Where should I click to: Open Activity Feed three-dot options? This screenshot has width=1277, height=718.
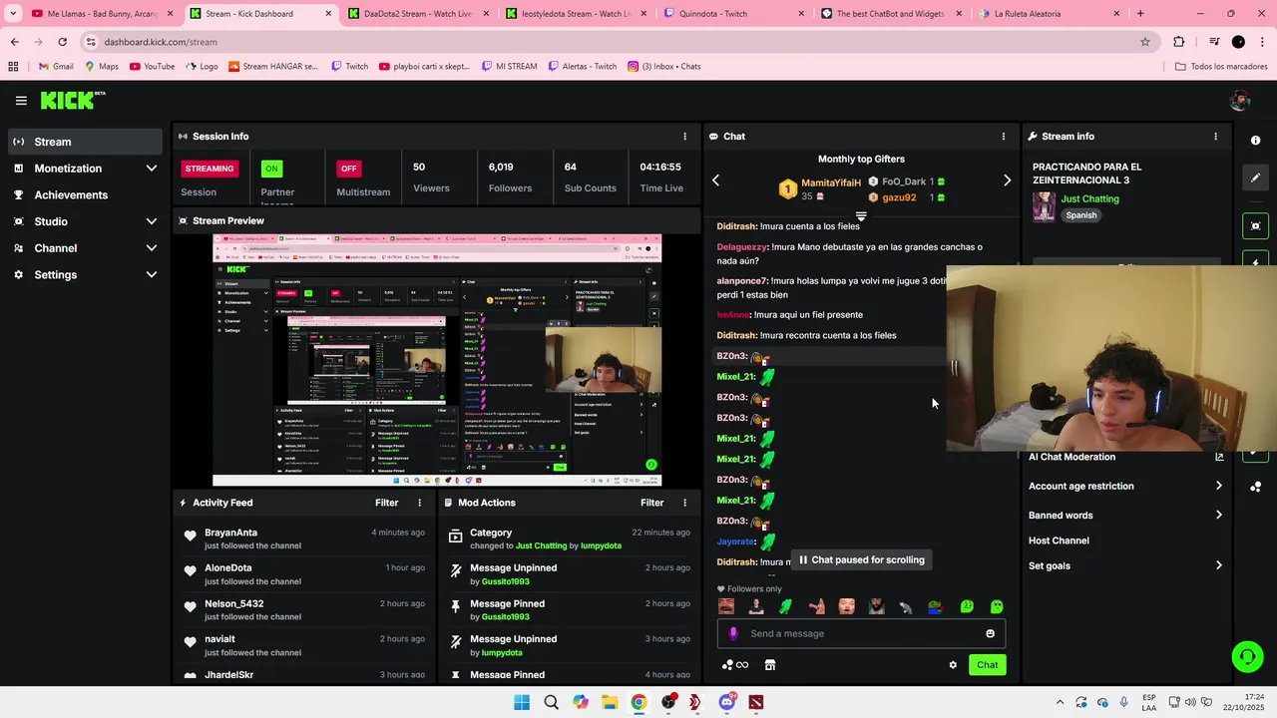pyautogui.click(x=419, y=504)
